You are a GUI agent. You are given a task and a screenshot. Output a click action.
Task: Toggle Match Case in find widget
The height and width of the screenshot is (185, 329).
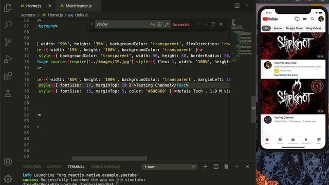152,24
